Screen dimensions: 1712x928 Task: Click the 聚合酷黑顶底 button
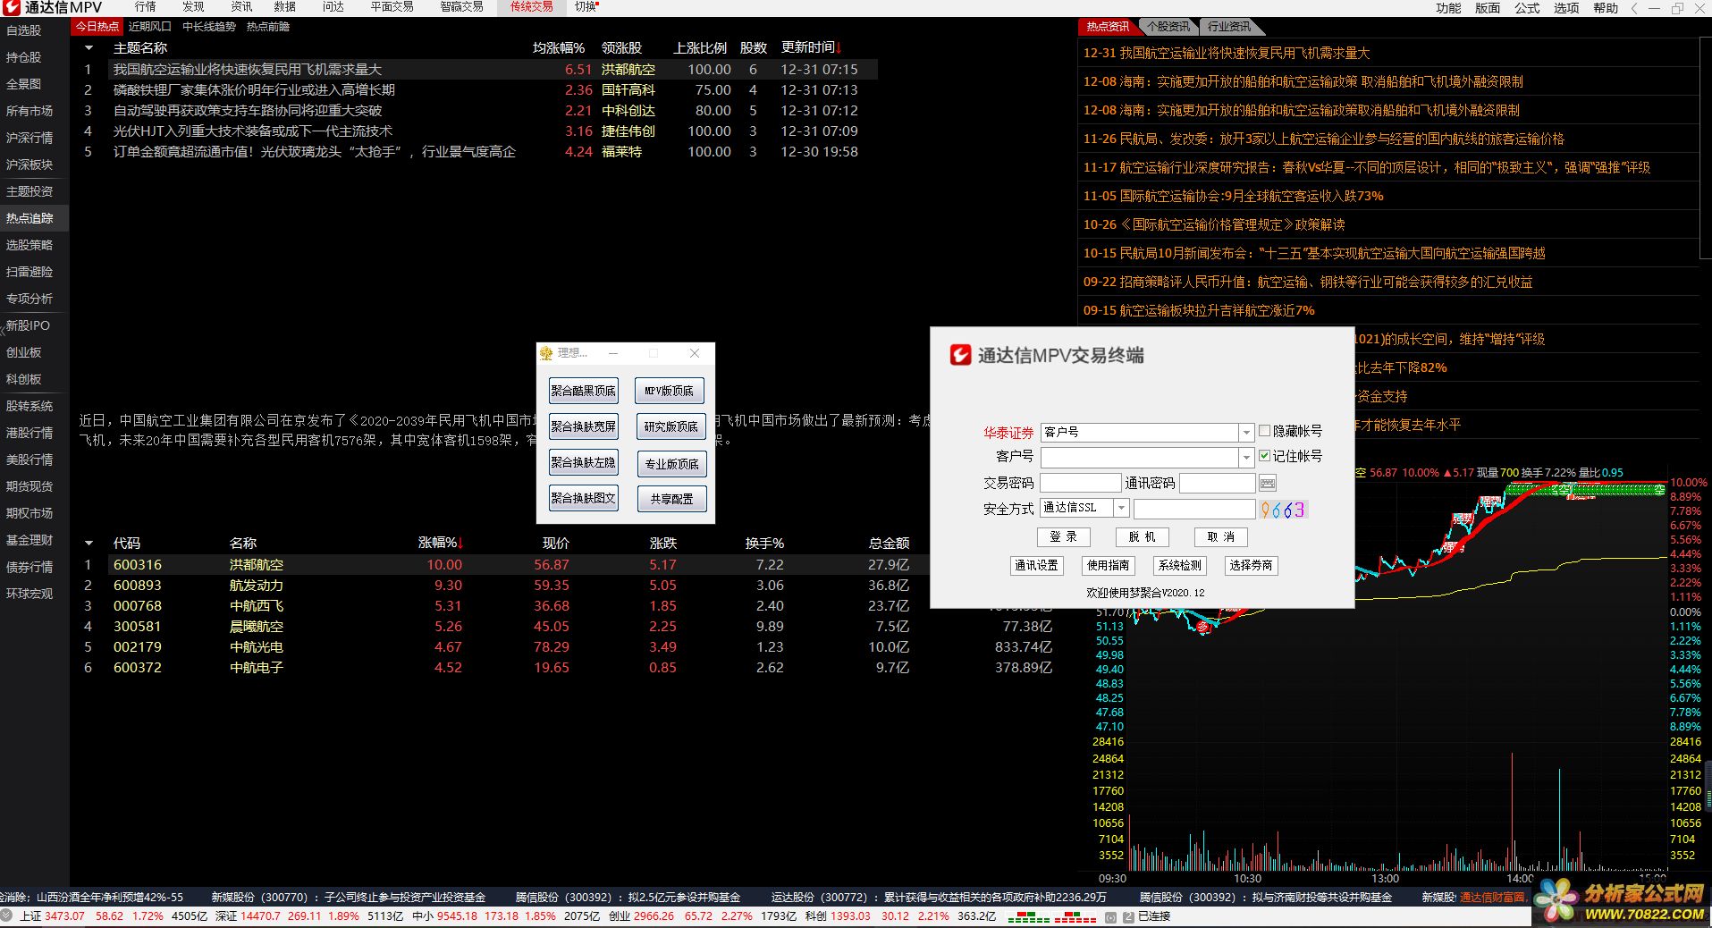[583, 391]
